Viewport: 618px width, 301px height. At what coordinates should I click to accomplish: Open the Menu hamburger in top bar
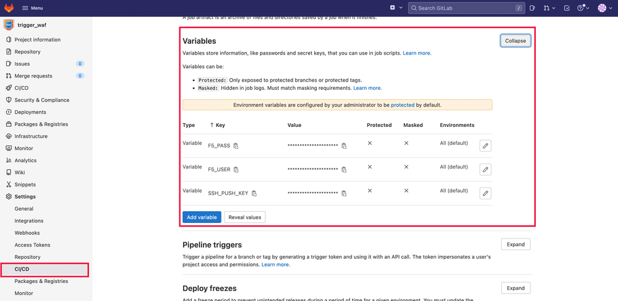pos(32,8)
